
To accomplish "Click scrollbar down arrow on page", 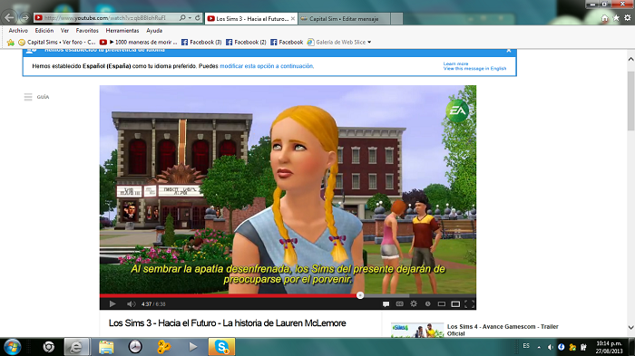I will (x=630, y=327).
